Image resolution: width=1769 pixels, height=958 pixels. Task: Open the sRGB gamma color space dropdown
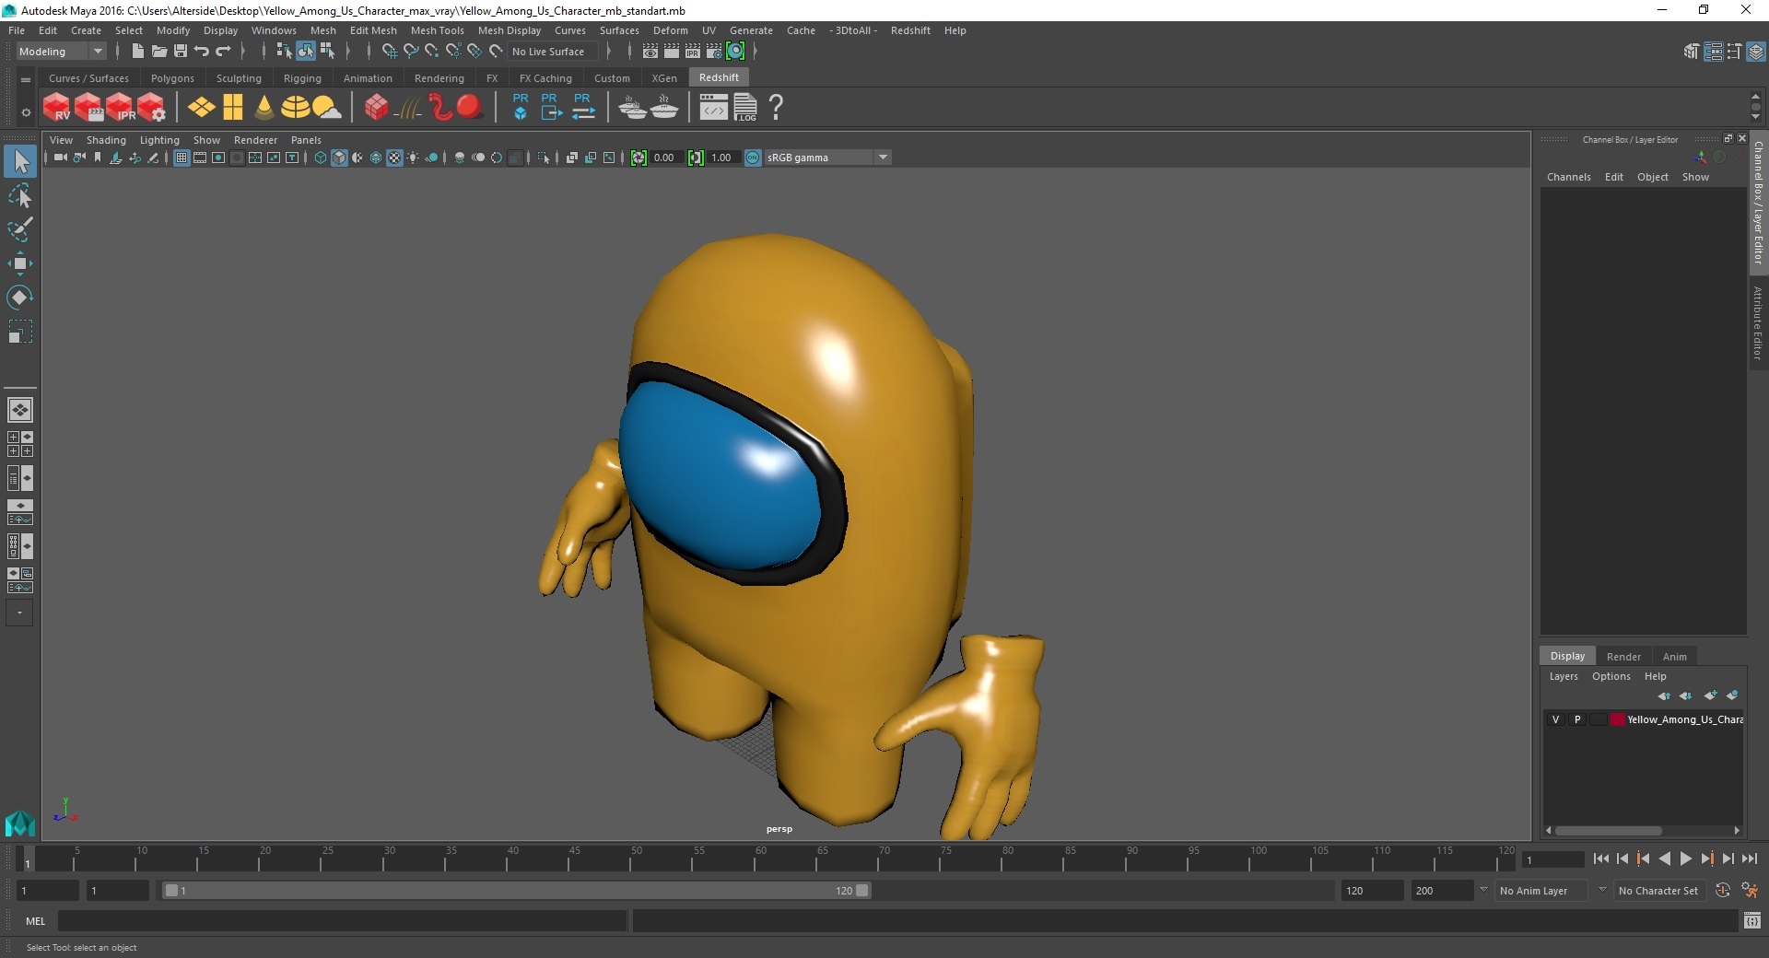pyautogui.click(x=827, y=158)
